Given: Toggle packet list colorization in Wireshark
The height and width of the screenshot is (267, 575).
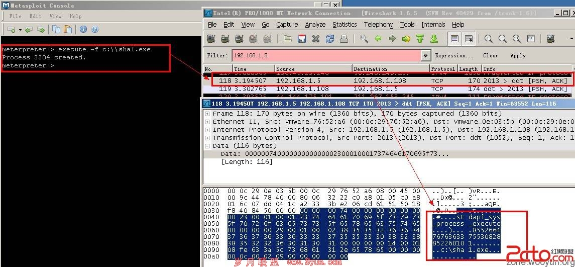Looking at the screenshot, I should (454, 39).
